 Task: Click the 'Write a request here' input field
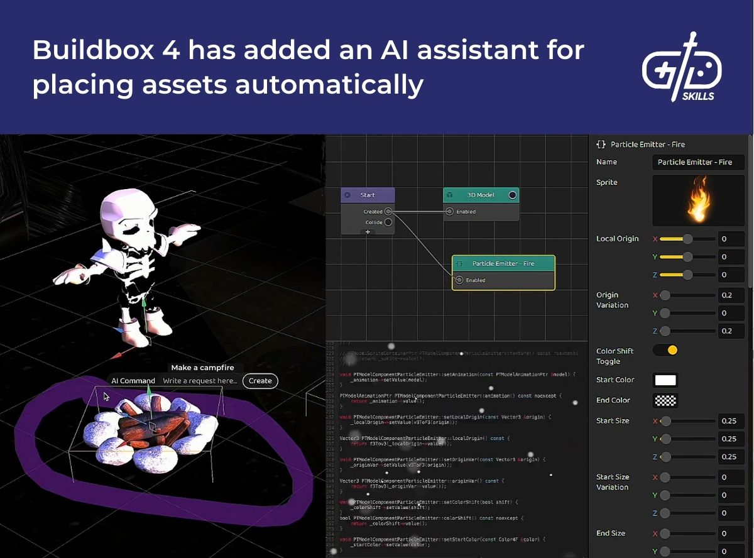[x=201, y=380]
